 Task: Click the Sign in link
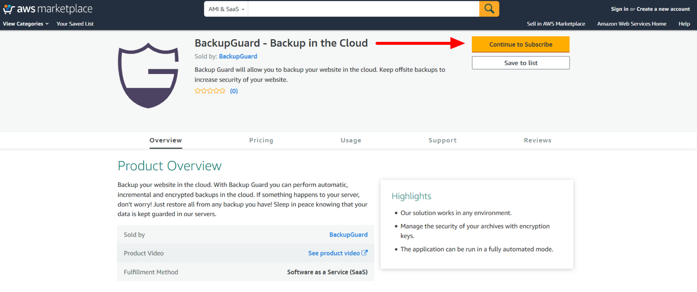coord(619,9)
